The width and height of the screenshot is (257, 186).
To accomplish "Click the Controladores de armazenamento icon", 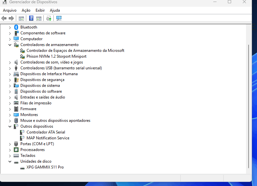I will pos(16,45).
